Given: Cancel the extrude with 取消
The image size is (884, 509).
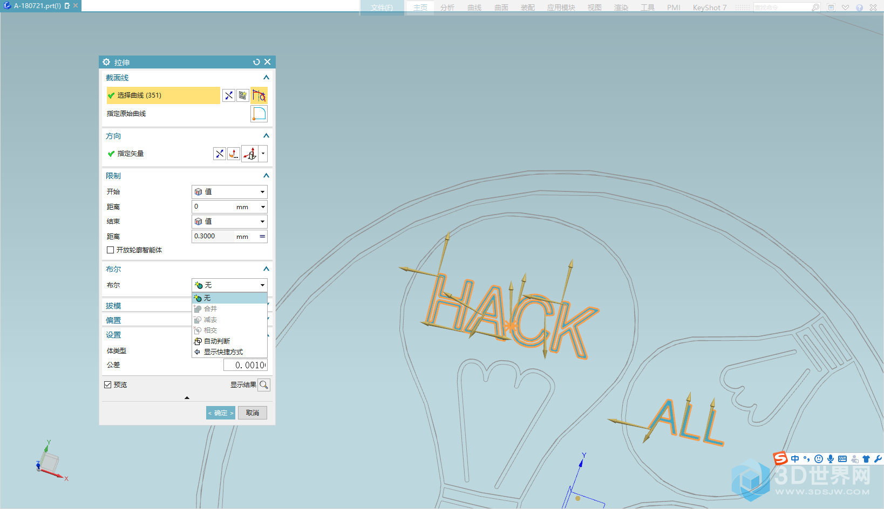Looking at the screenshot, I should (253, 413).
